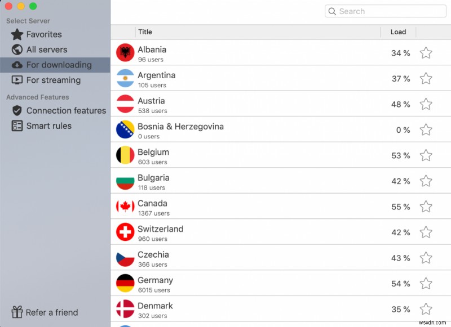Toggle favorite star for Germany
This screenshot has height=327, width=451.
[x=426, y=284]
